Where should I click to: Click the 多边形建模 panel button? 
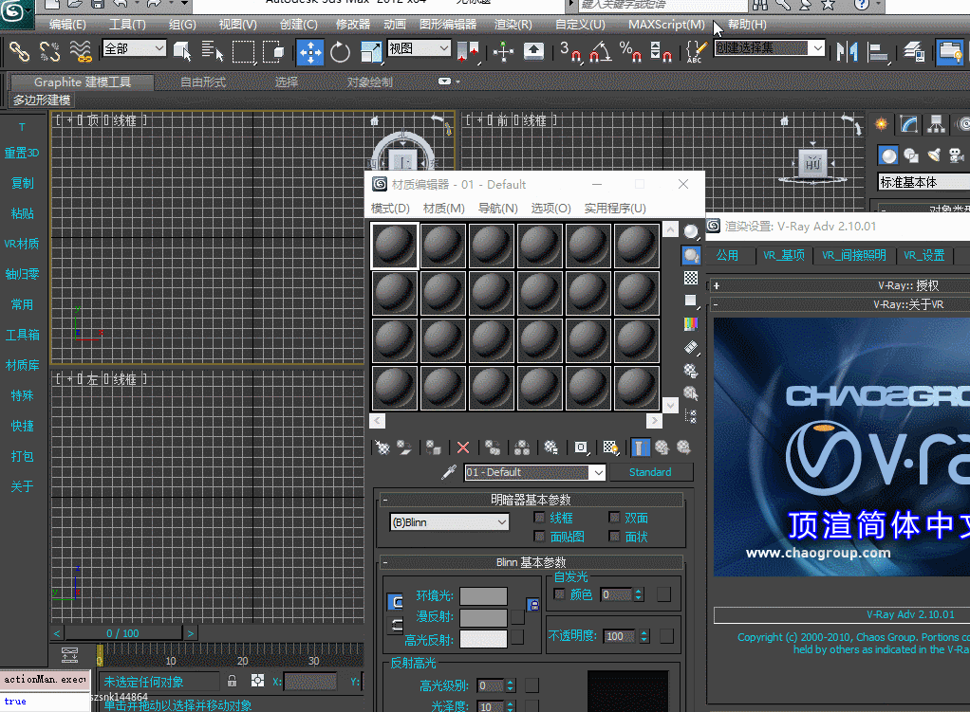[x=42, y=100]
